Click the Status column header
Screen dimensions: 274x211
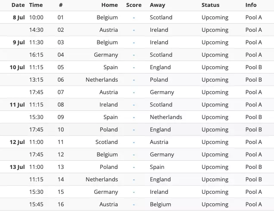210,5
